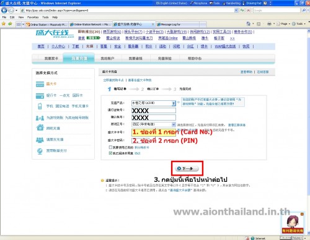310x240 pixels.
Task: Switch to the Message Log for tab
Action: tap(177, 24)
